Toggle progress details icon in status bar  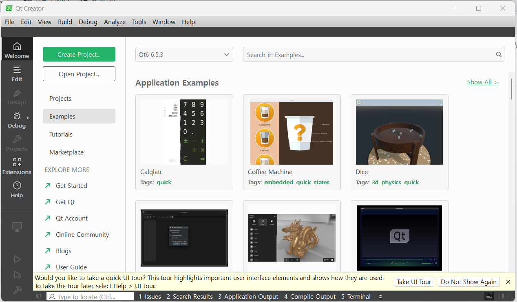490,296
